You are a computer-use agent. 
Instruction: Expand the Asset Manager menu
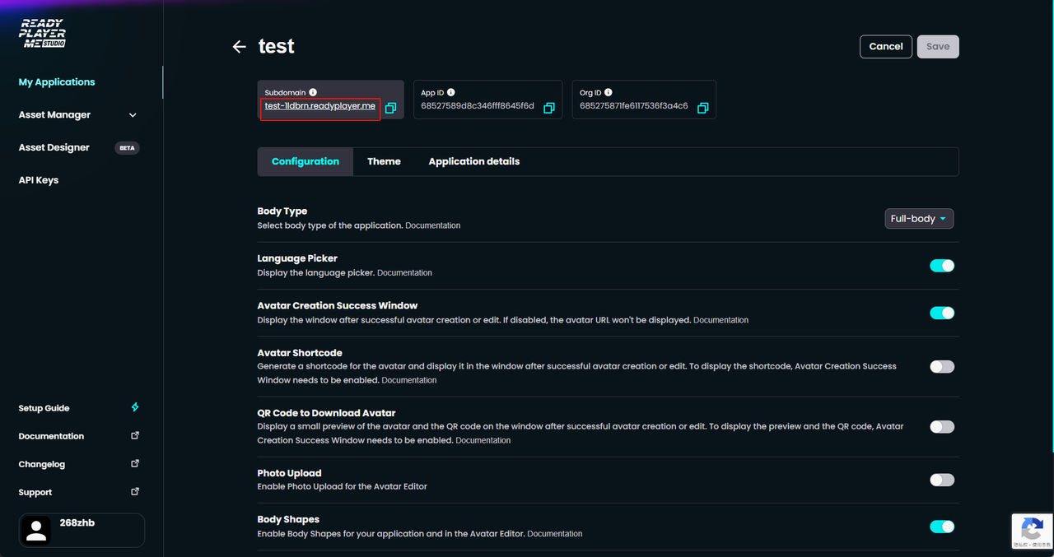point(78,115)
